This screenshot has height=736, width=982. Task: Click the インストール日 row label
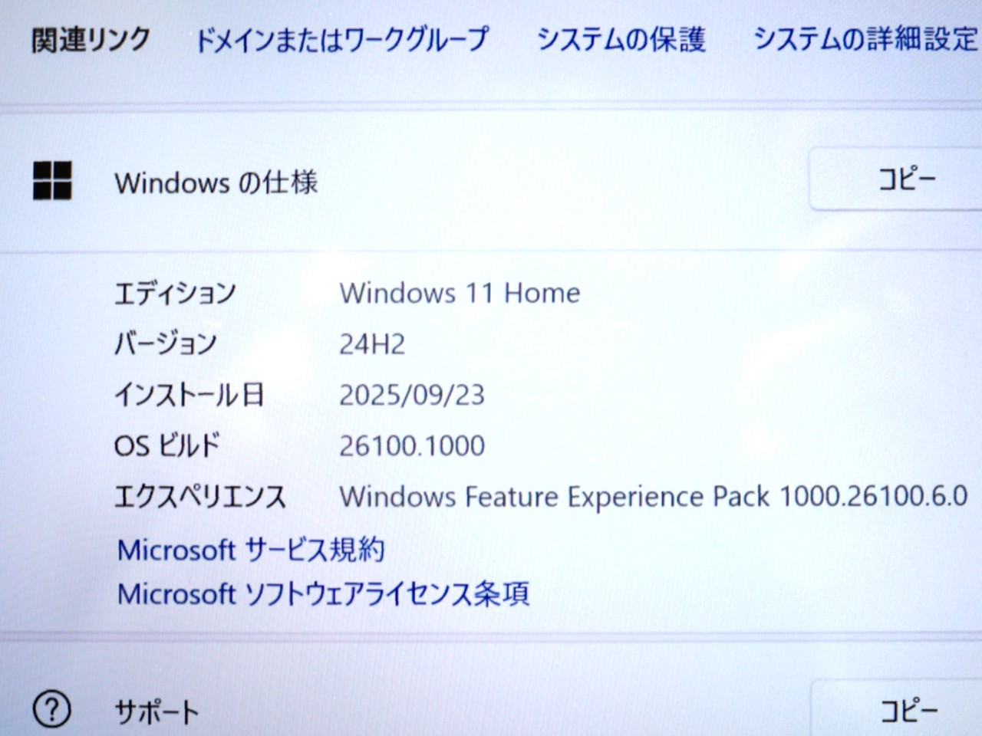coord(189,395)
